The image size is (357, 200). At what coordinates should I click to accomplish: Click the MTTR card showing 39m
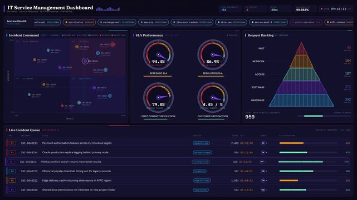(x=280, y=9)
